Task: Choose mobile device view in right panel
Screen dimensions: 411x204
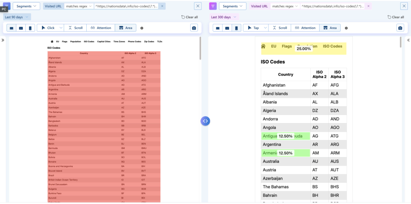Action: (x=236, y=28)
